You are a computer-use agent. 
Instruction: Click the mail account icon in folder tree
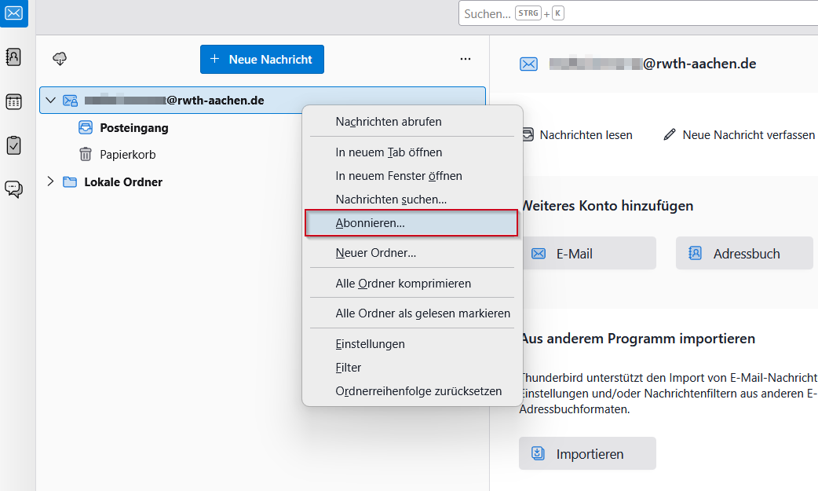pyautogui.click(x=70, y=101)
